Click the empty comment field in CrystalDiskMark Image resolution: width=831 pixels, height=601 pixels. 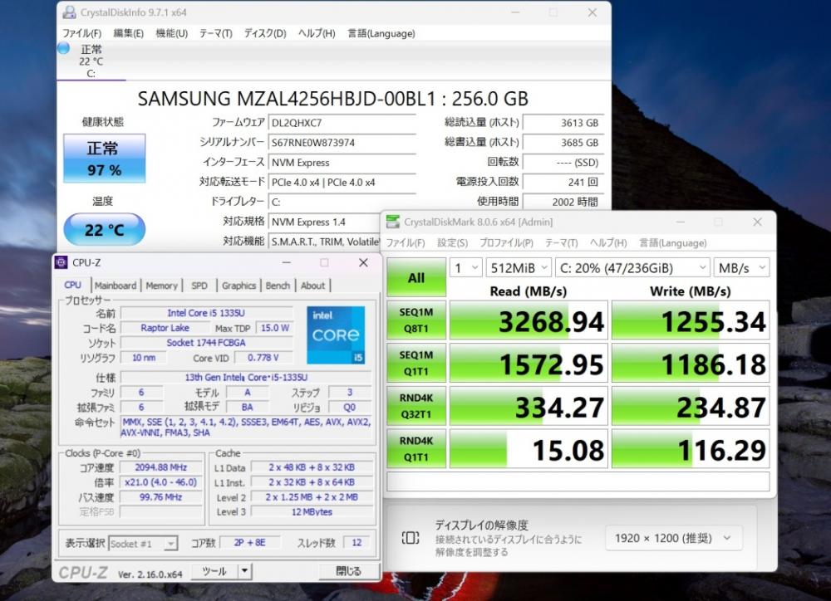(x=578, y=481)
